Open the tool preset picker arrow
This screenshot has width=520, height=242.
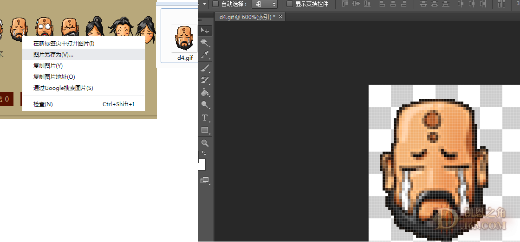pyautogui.click(x=204, y=4)
